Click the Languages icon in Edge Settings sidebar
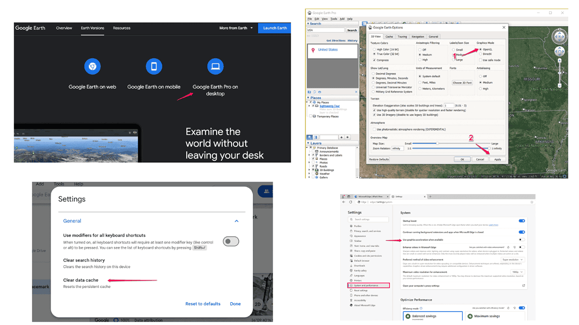 (x=351, y=275)
